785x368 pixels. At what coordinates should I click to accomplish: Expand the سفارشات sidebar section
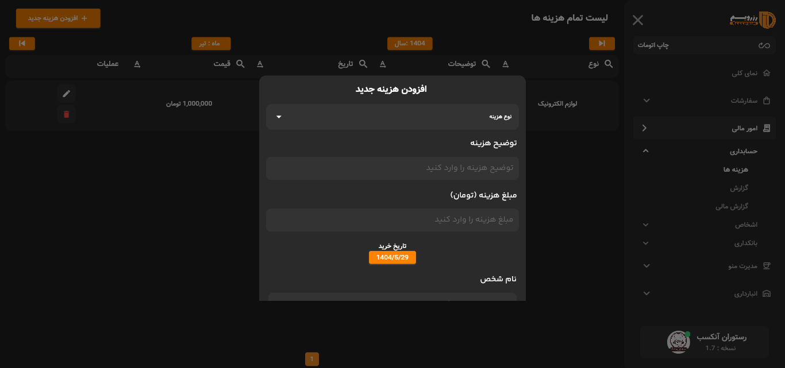coord(647,100)
